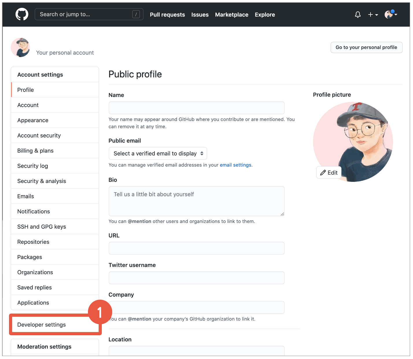Click the slash shortcut key icon

pos(136,14)
